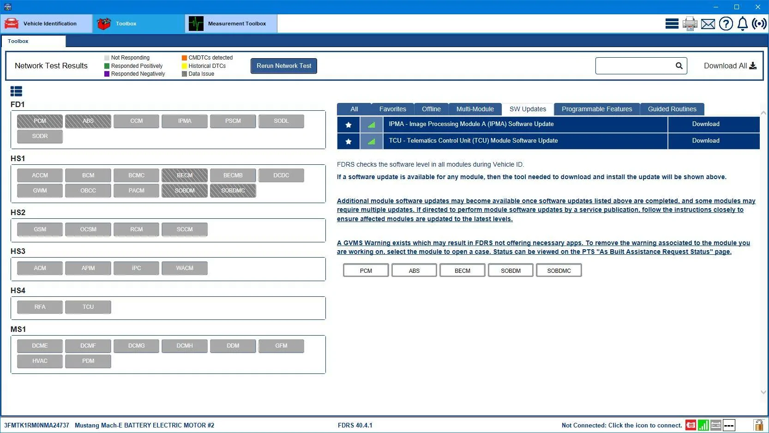
Task: Click BECM button under GVMS warning
Action: [463, 271]
